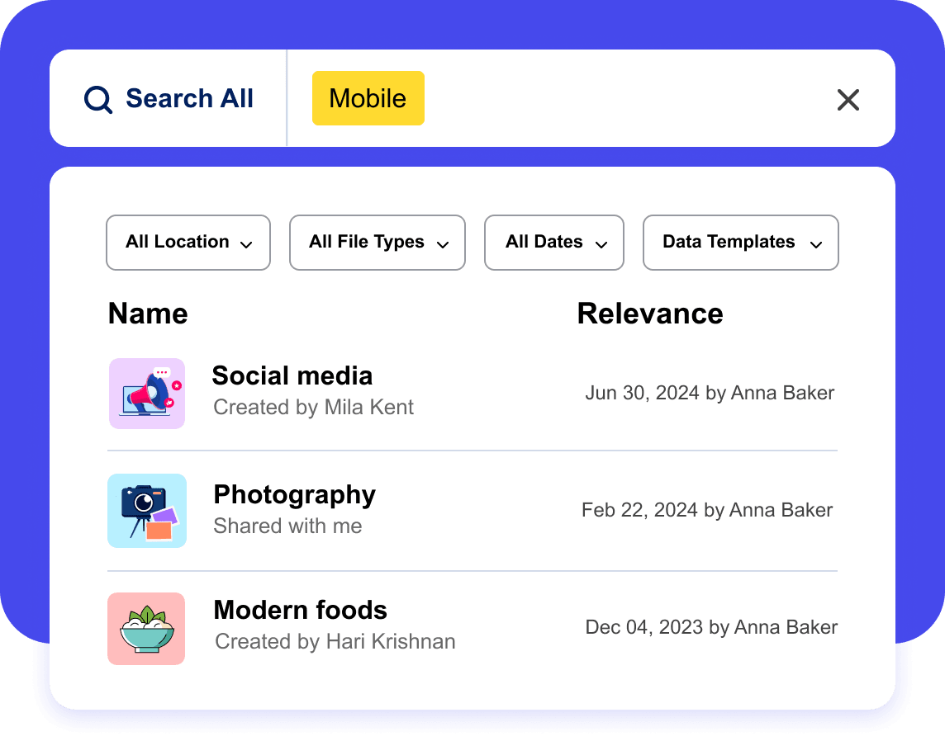Open the All Location dropdown
Image resolution: width=945 pixels, height=741 pixels.
tap(188, 243)
